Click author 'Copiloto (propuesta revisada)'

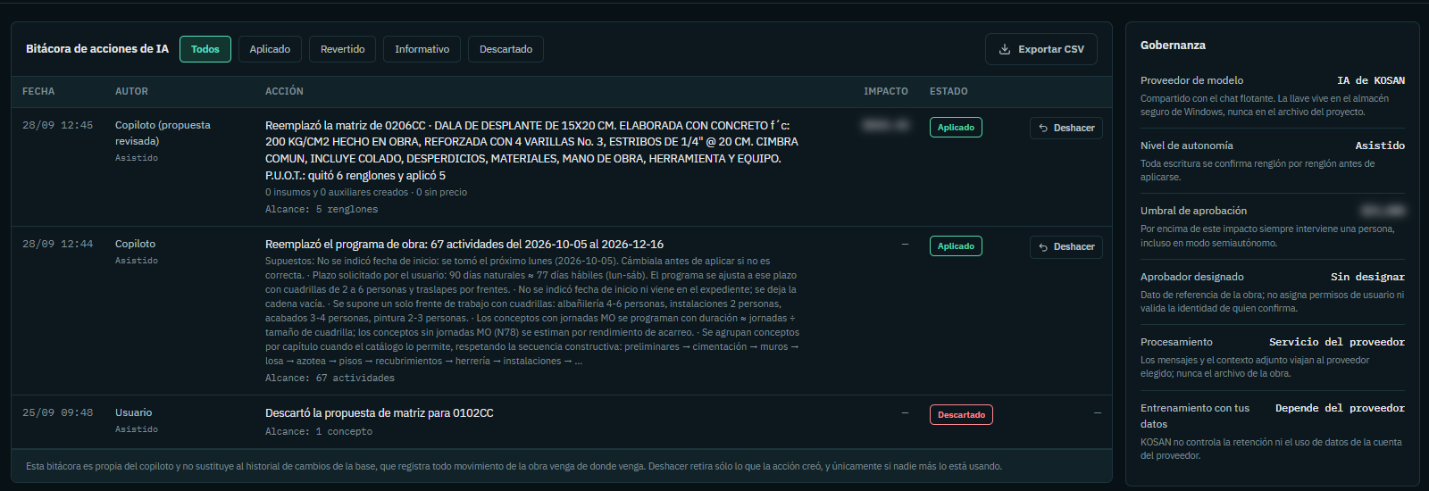click(163, 133)
